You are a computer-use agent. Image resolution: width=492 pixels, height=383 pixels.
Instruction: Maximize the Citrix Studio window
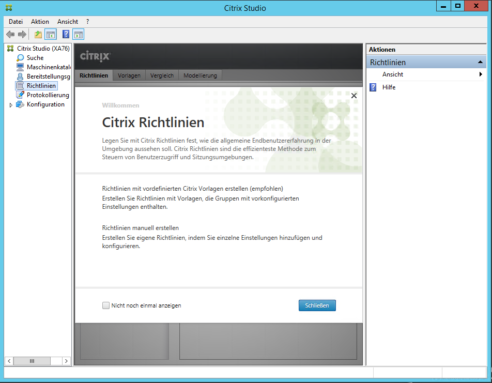[458, 6]
